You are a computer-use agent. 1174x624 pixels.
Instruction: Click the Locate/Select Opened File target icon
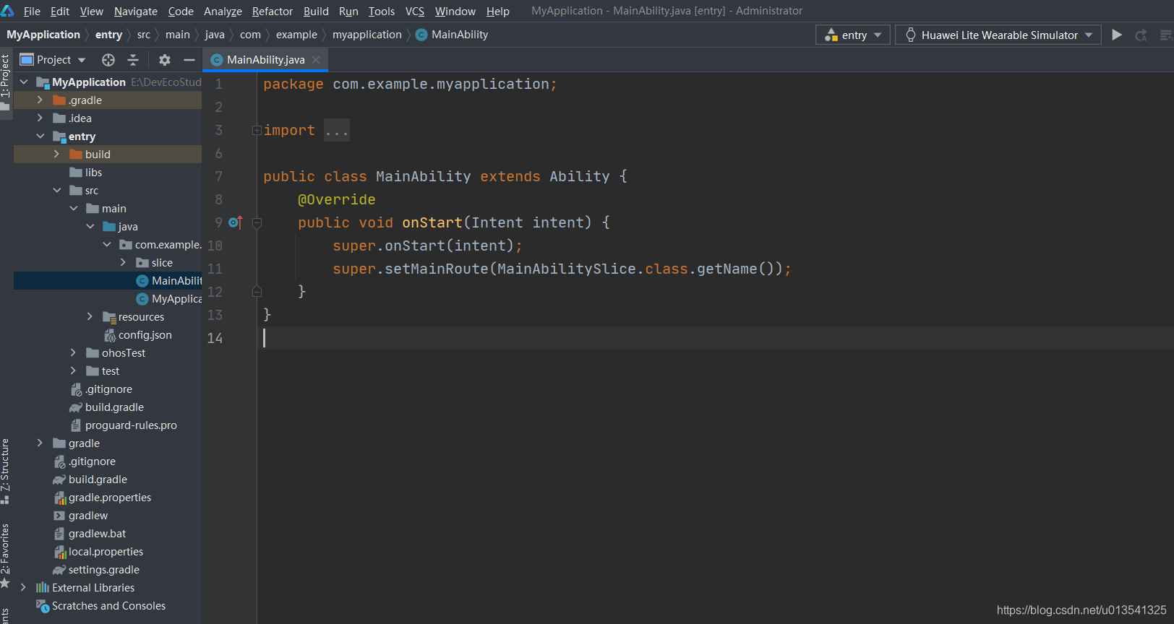(x=108, y=60)
